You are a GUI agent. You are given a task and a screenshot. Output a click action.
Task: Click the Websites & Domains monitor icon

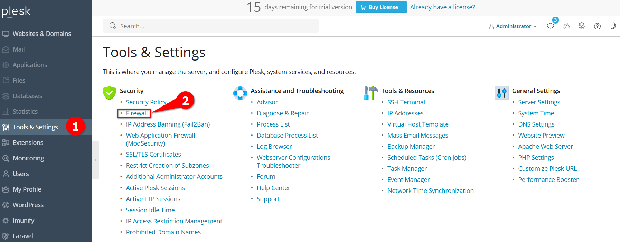click(x=6, y=34)
